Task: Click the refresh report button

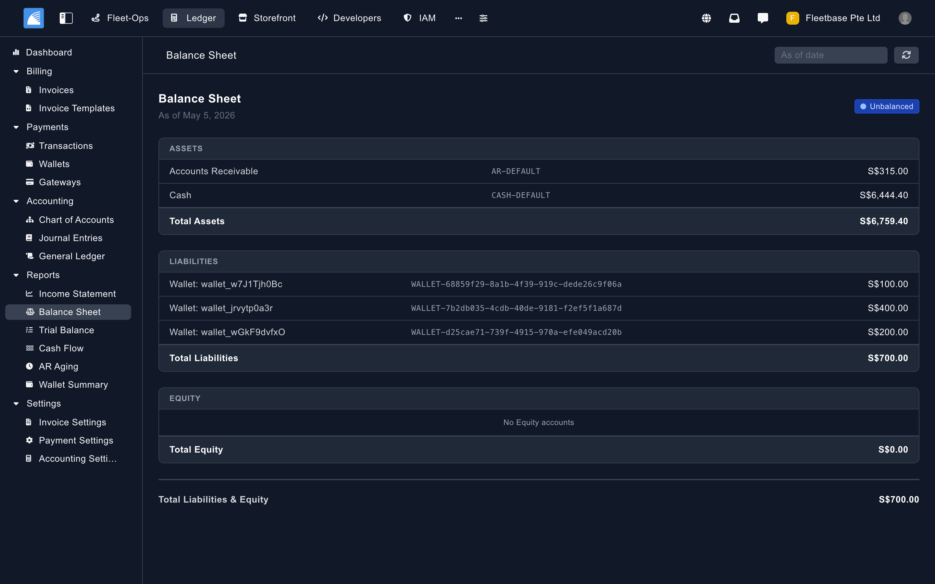Action: coord(906,55)
